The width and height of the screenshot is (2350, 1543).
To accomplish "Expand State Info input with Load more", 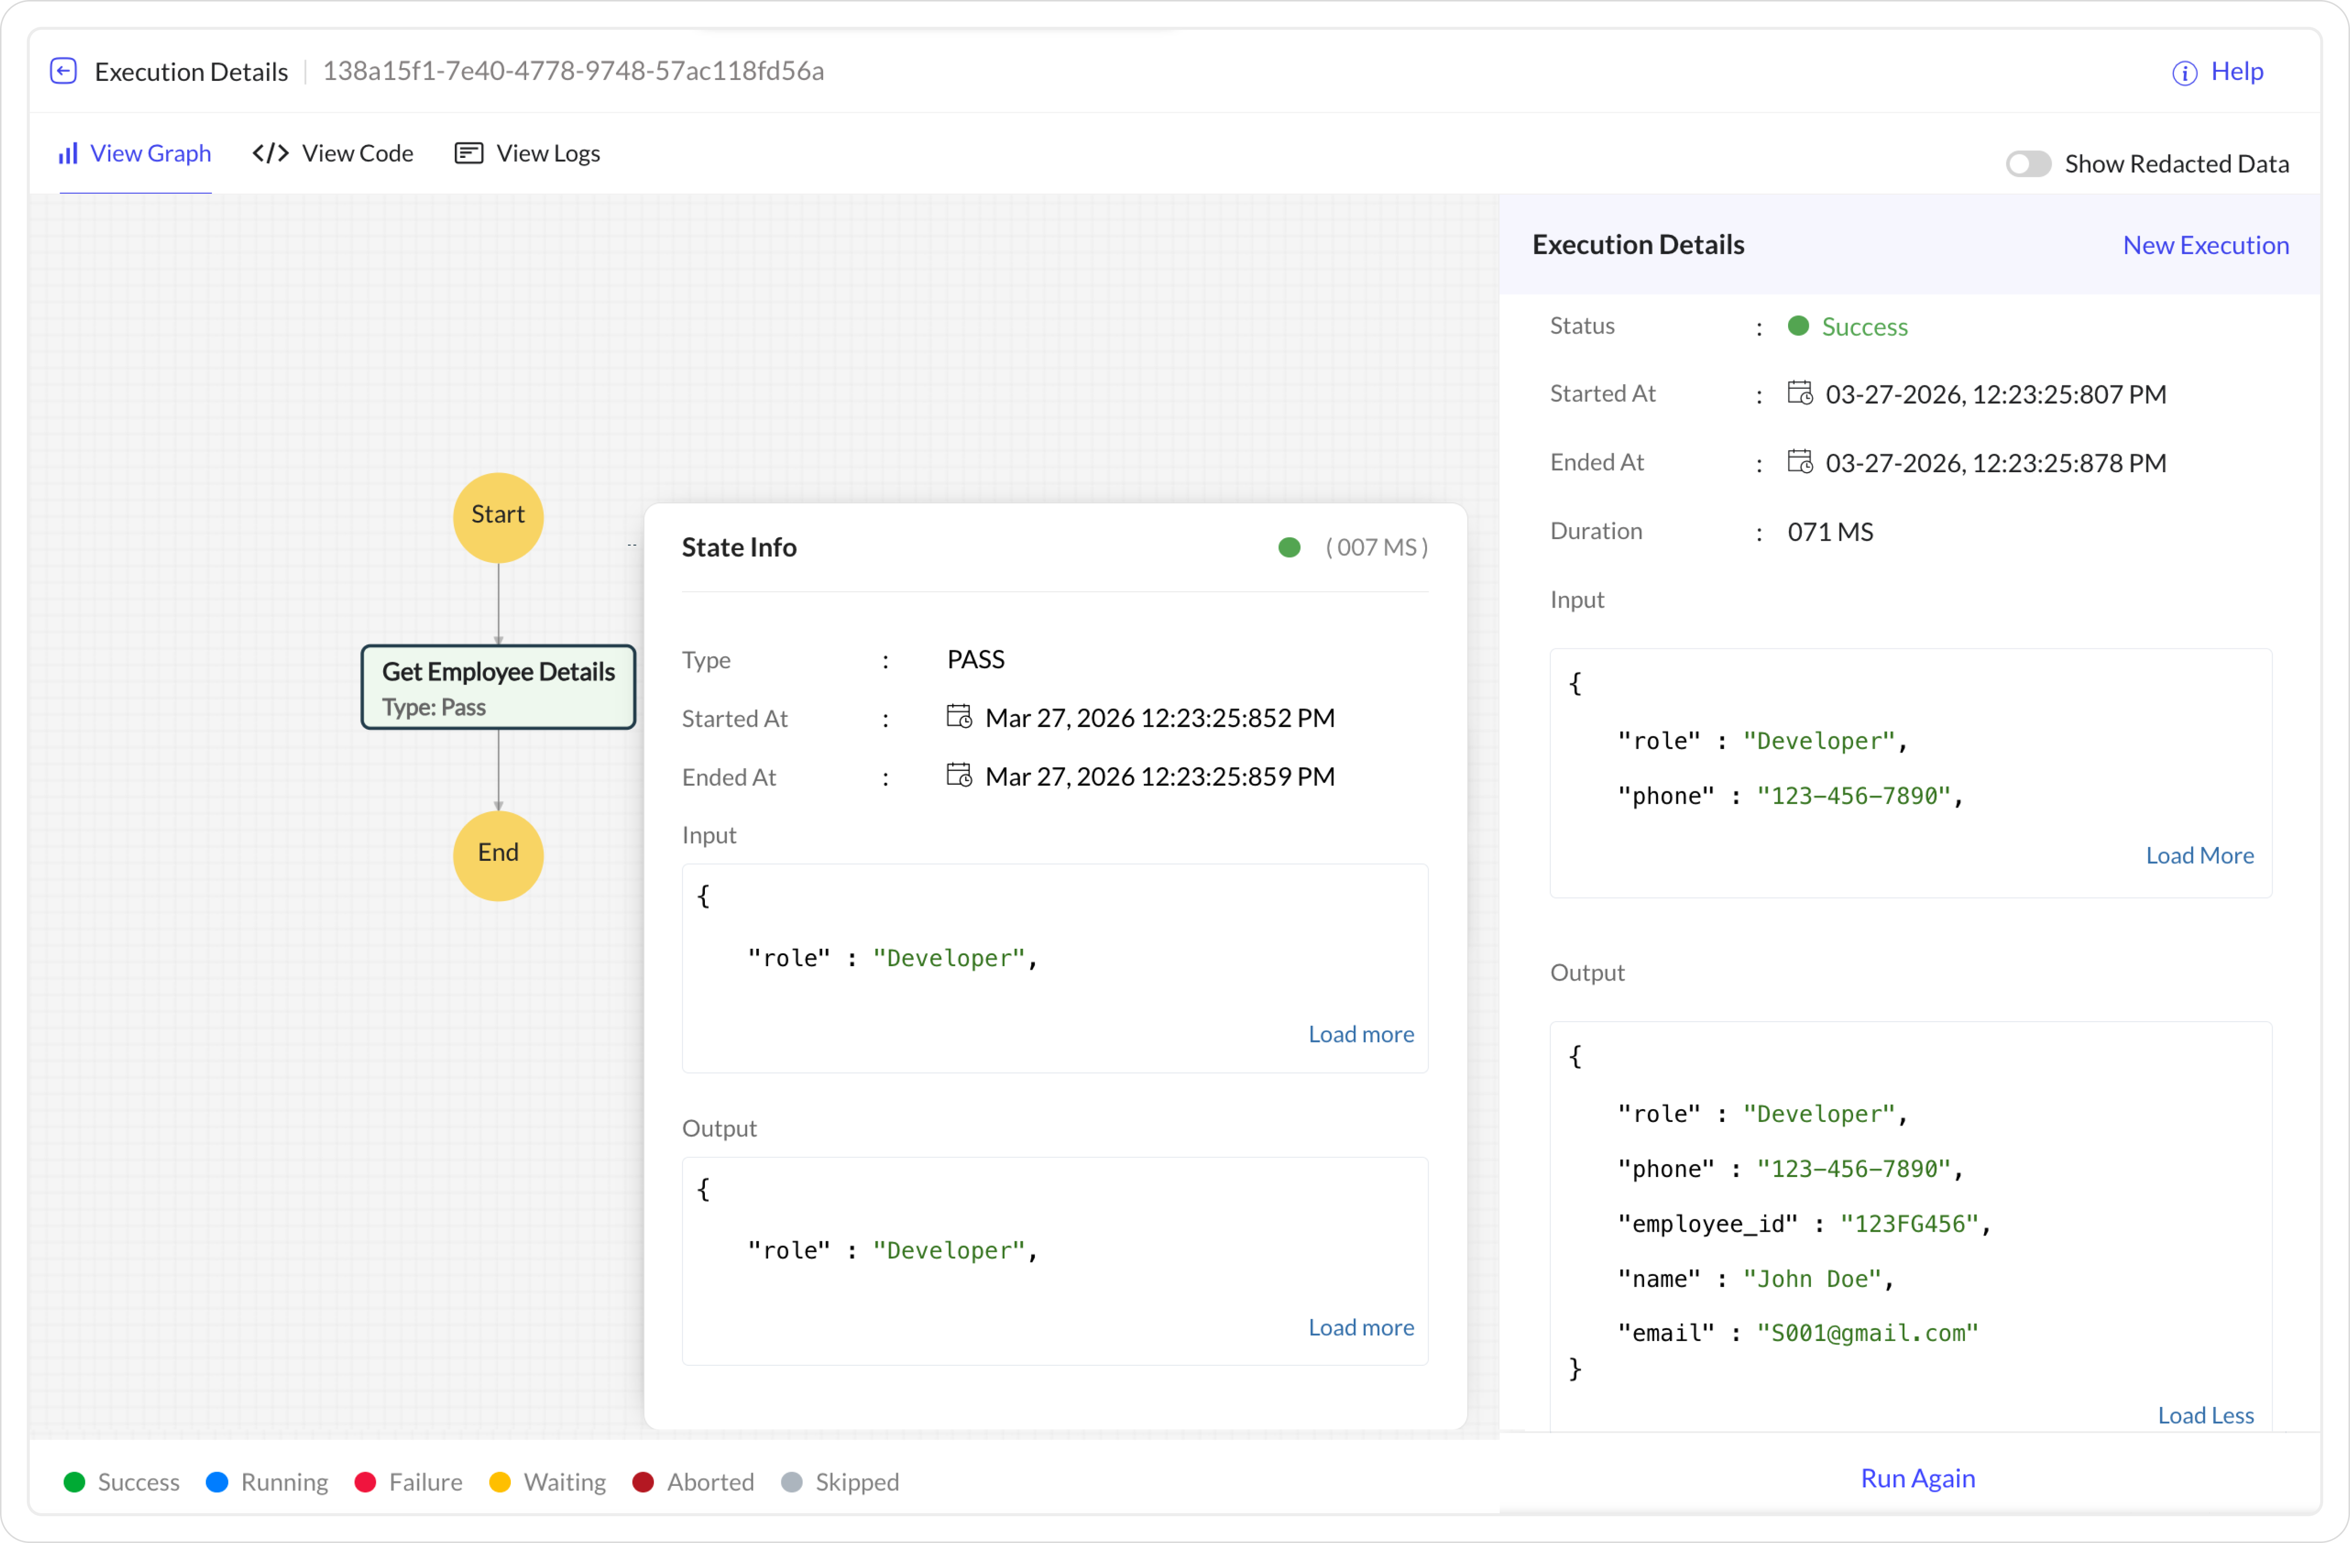I will coord(1361,1034).
